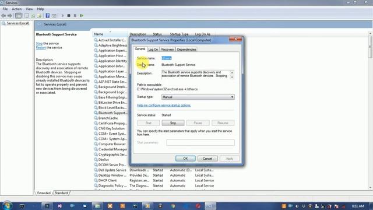Switch to the Log On tab
Image resolution: width=373 pixels, height=210 pixels.
[153, 50]
